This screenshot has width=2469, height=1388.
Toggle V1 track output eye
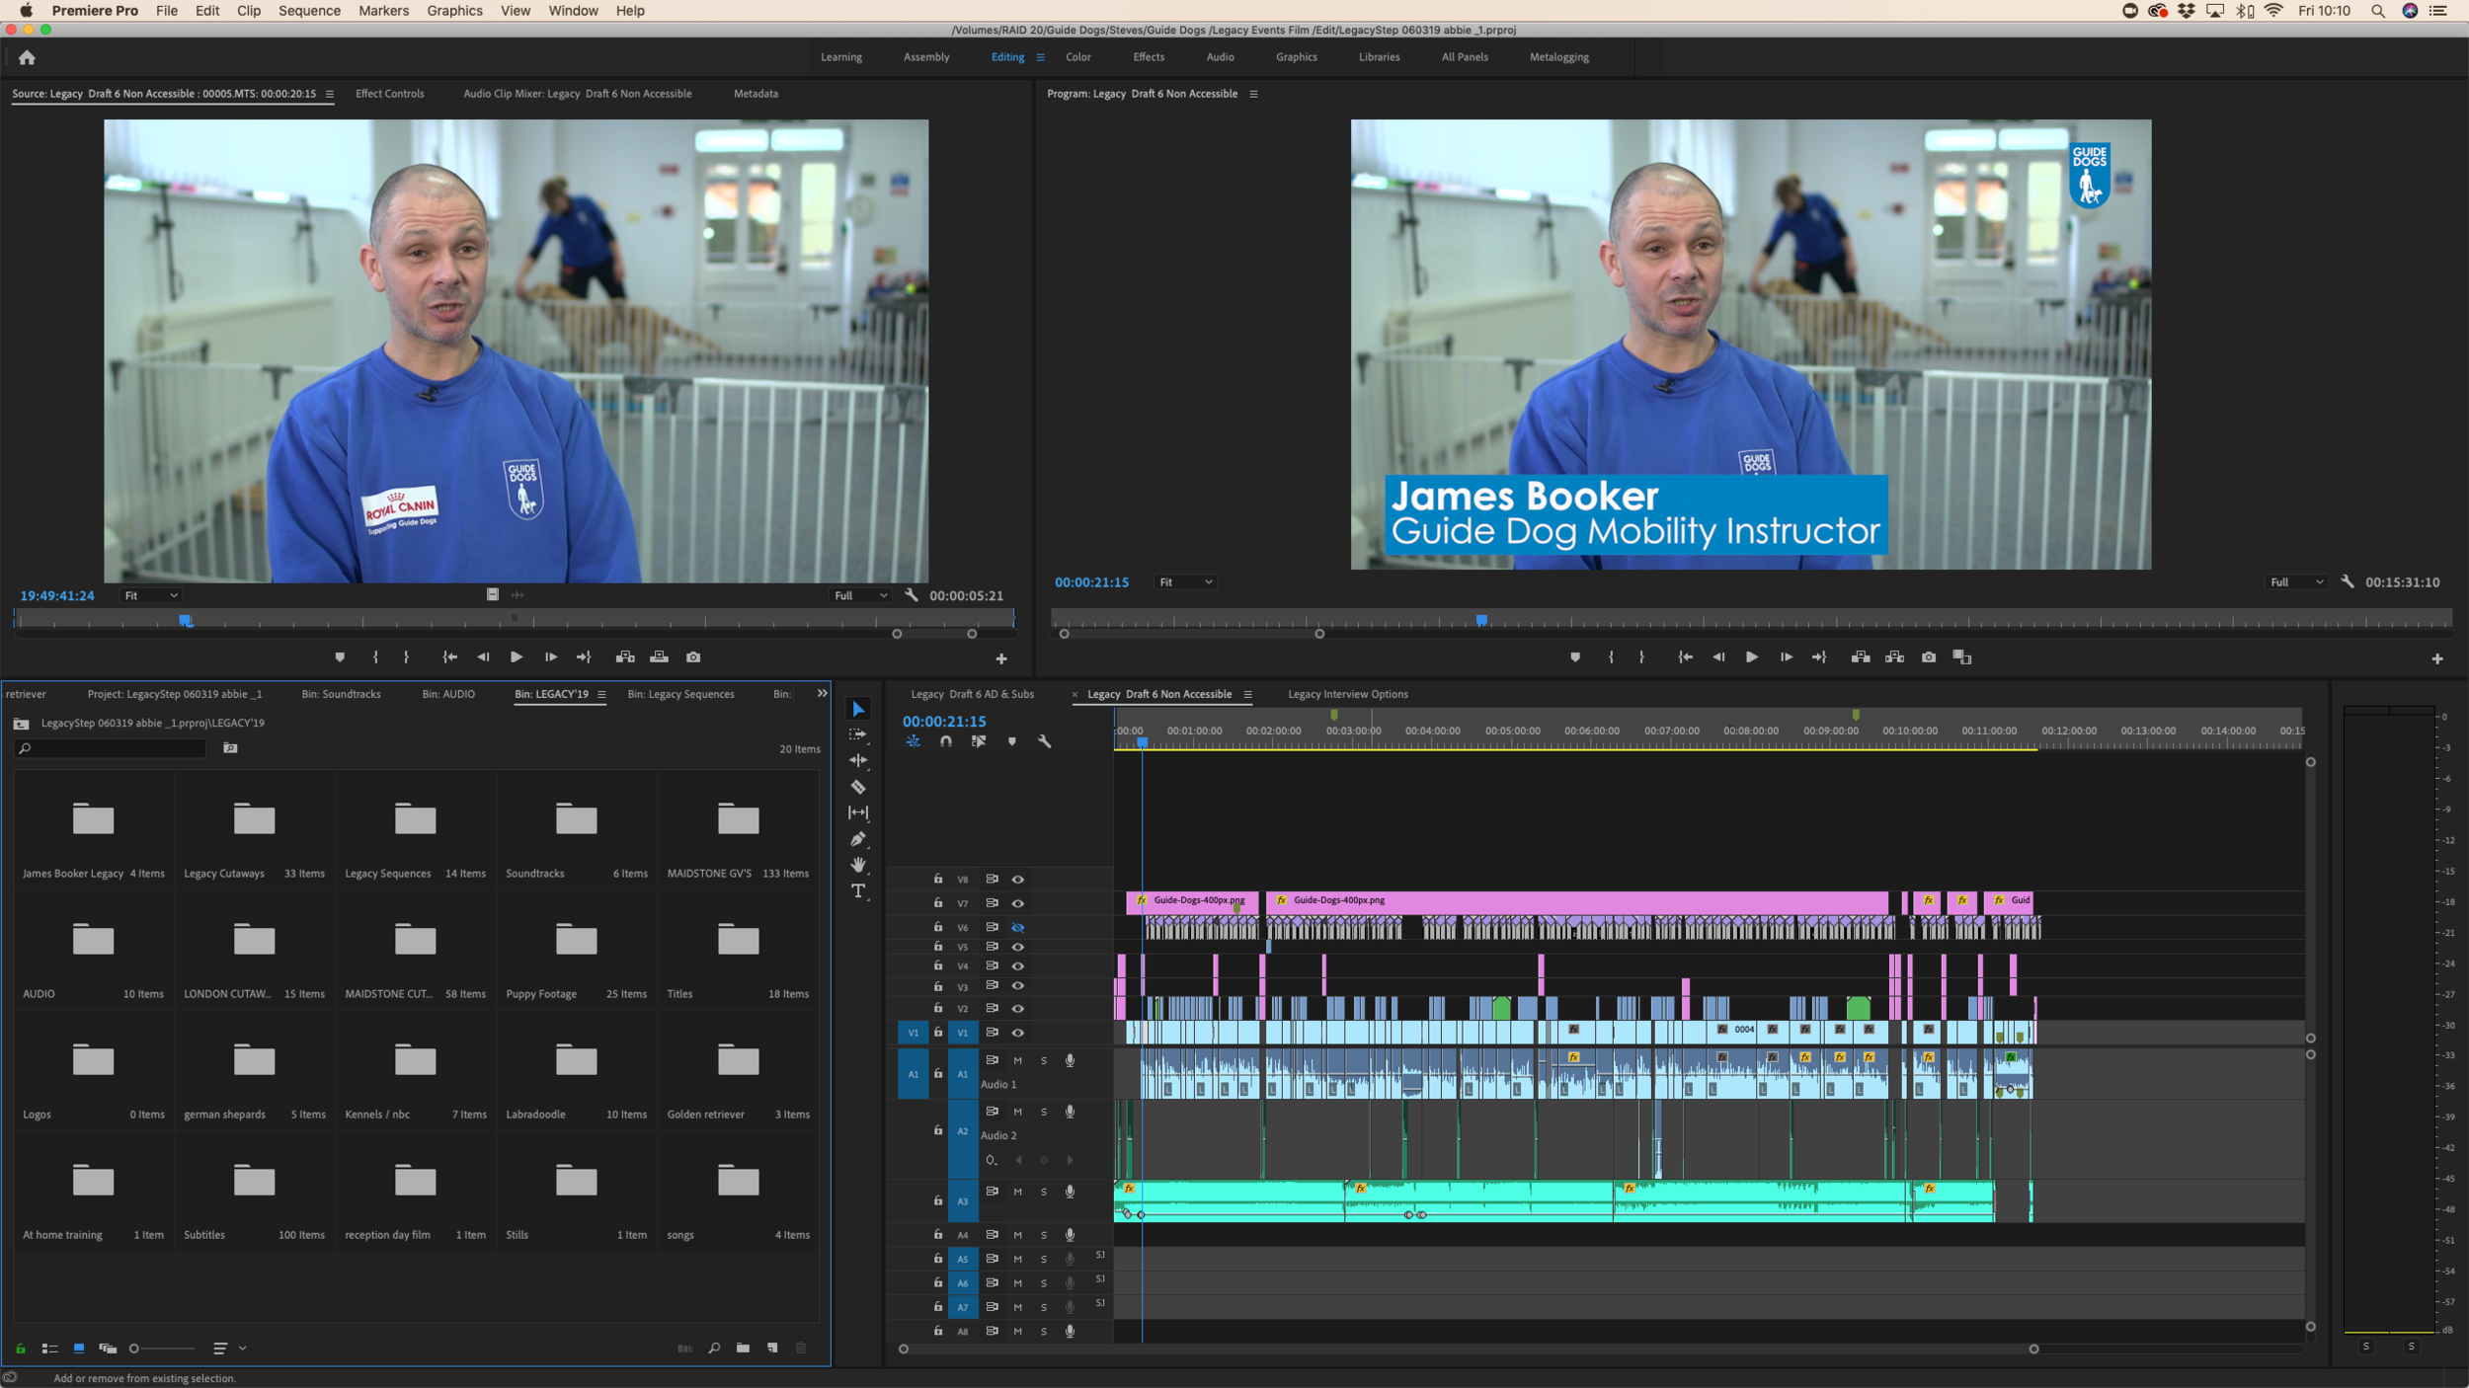(x=1017, y=1033)
